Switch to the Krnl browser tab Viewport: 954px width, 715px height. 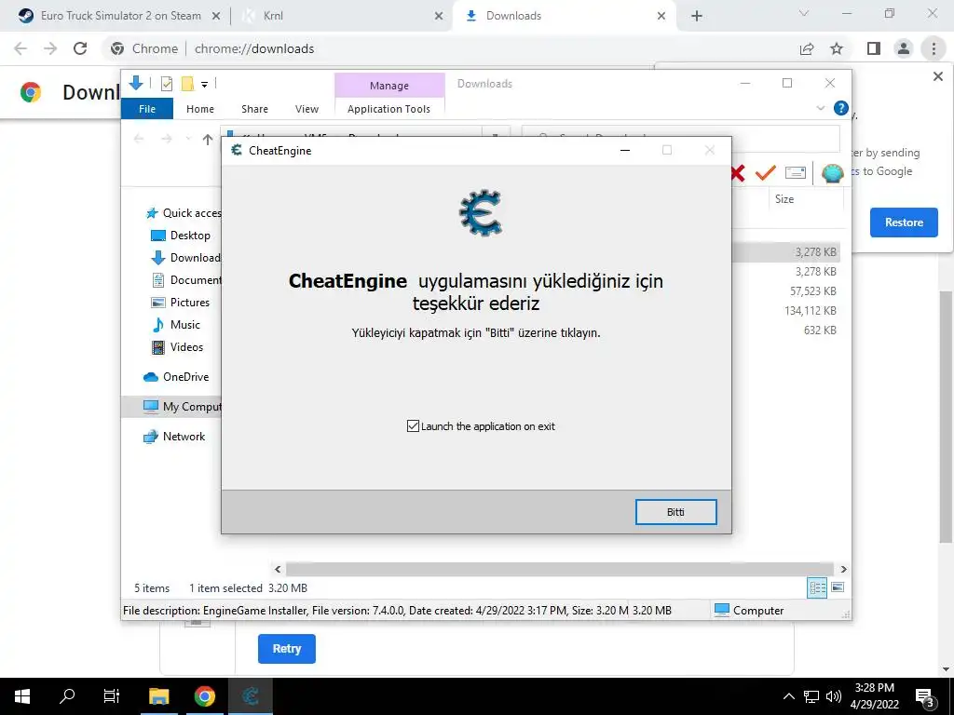pos(341,16)
